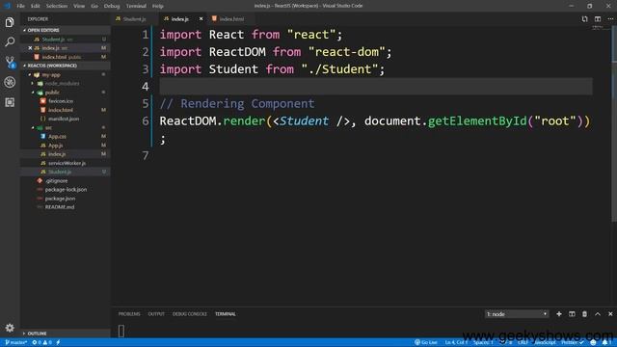
Task: Click the lightning bolt status icon
Action: tap(58, 343)
